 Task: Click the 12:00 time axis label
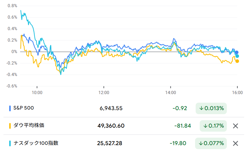click(104, 93)
